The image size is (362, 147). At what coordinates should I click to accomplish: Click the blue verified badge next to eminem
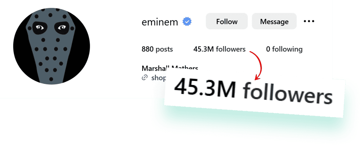(x=187, y=22)
